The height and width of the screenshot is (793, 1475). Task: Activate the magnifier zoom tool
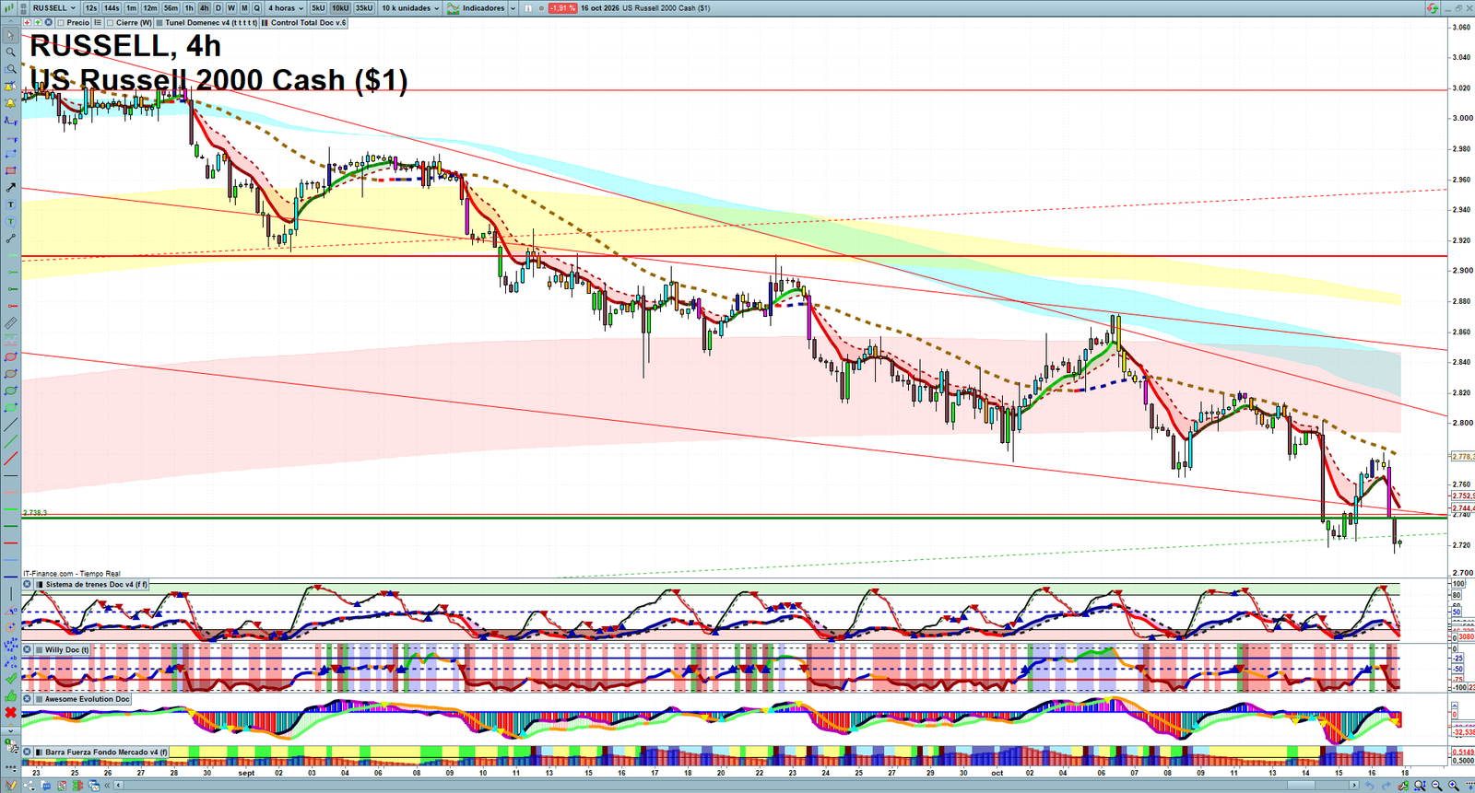tap(10, 52)
